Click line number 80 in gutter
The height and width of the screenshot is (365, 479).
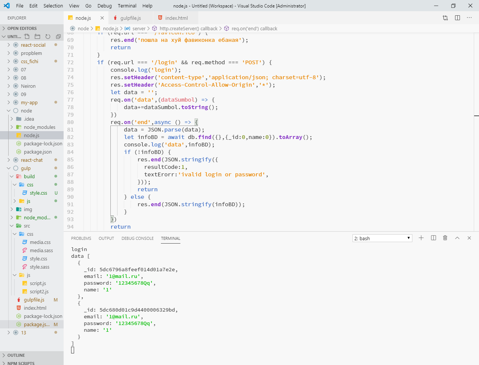tap(70, 122)
